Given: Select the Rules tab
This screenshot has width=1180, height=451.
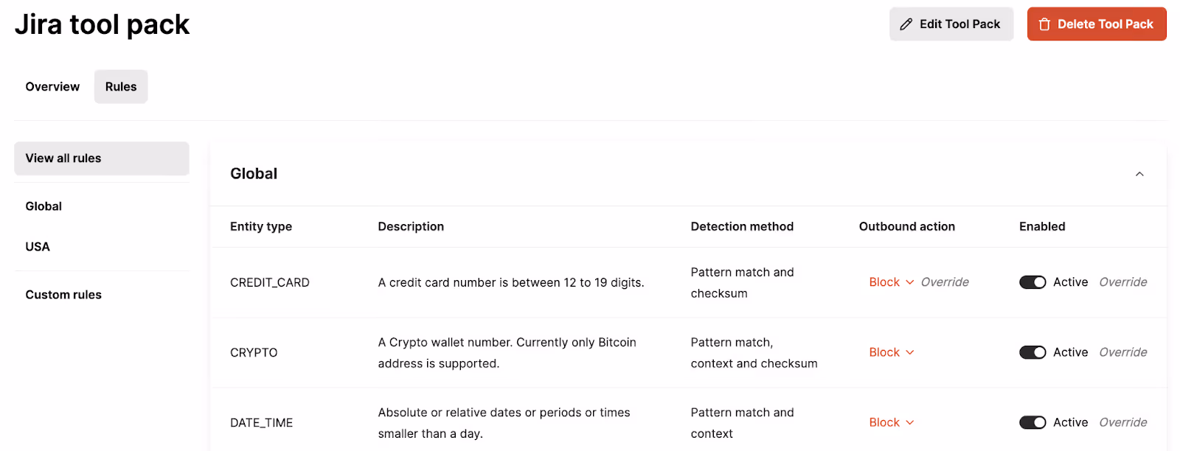Looking at the screenshot, I should (x=120, y=86).
